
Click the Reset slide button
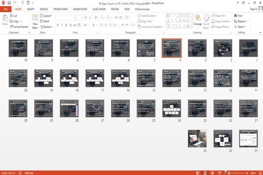coord(45,21)
